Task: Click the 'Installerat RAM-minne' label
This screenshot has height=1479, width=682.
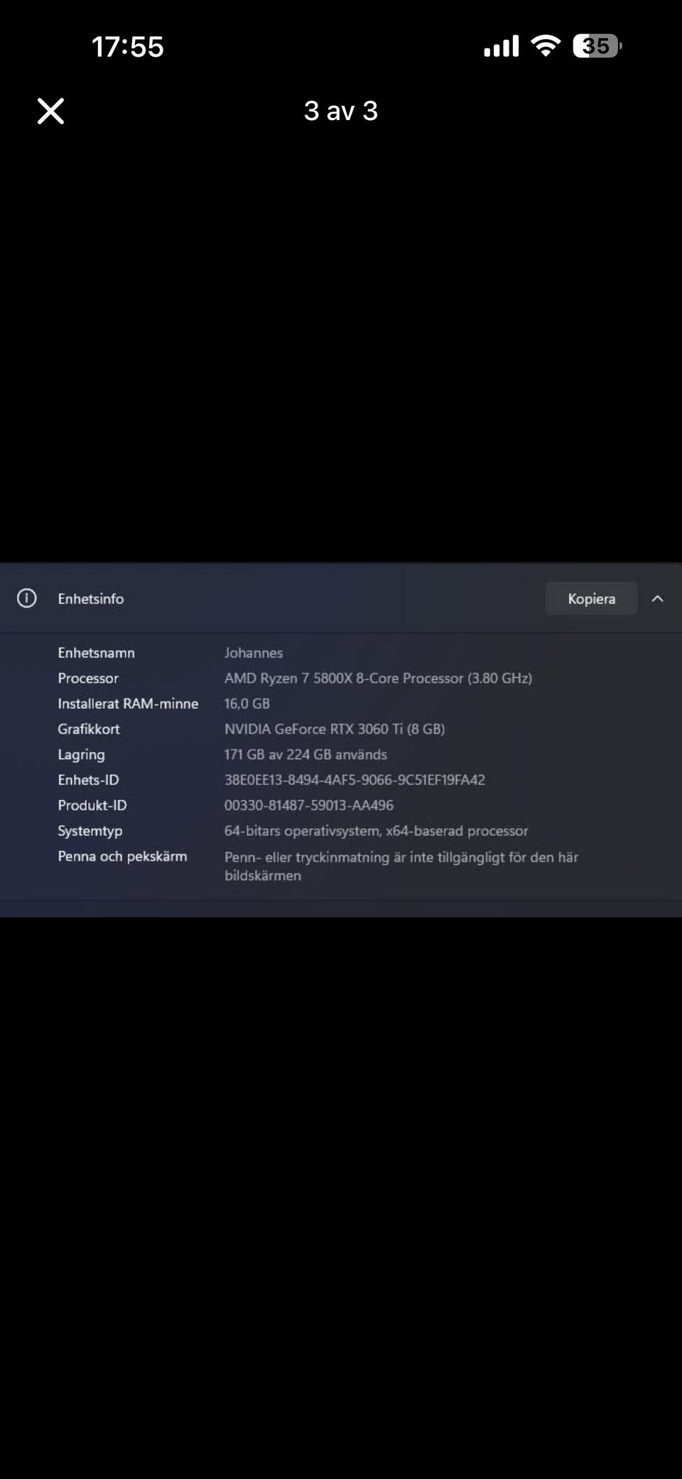Action: click(x=128, y=704)
